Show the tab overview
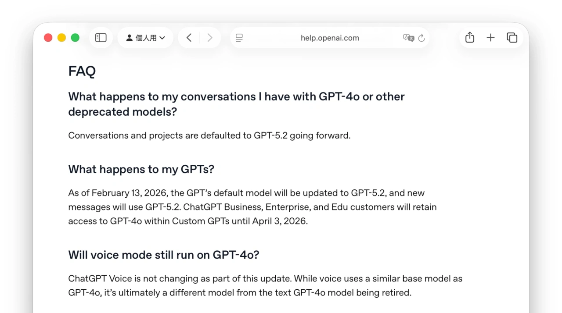 (512, 38)
